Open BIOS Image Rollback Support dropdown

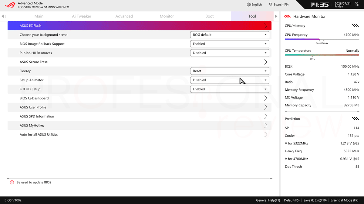click(230, 44)
